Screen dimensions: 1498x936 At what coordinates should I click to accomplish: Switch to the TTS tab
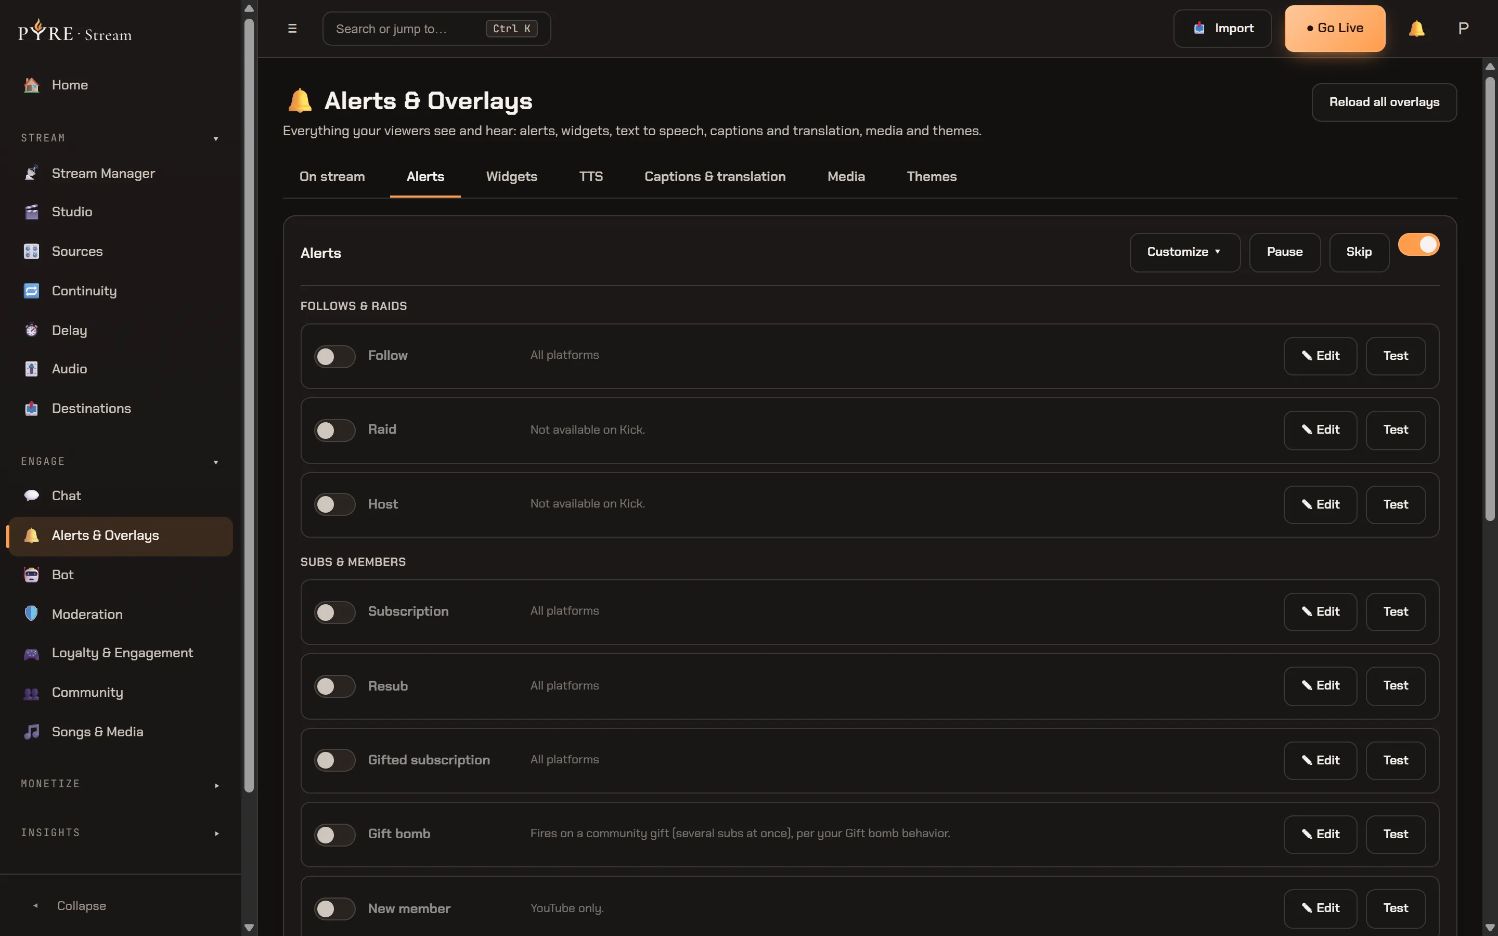590,176
